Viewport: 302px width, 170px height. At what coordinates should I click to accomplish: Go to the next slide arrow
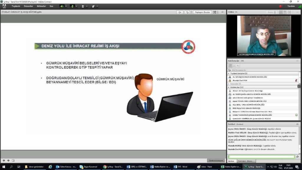point(8,161)
